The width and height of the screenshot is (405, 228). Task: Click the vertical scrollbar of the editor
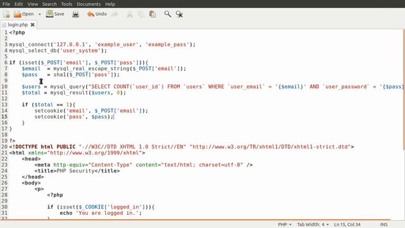click(x=404, y=91)
